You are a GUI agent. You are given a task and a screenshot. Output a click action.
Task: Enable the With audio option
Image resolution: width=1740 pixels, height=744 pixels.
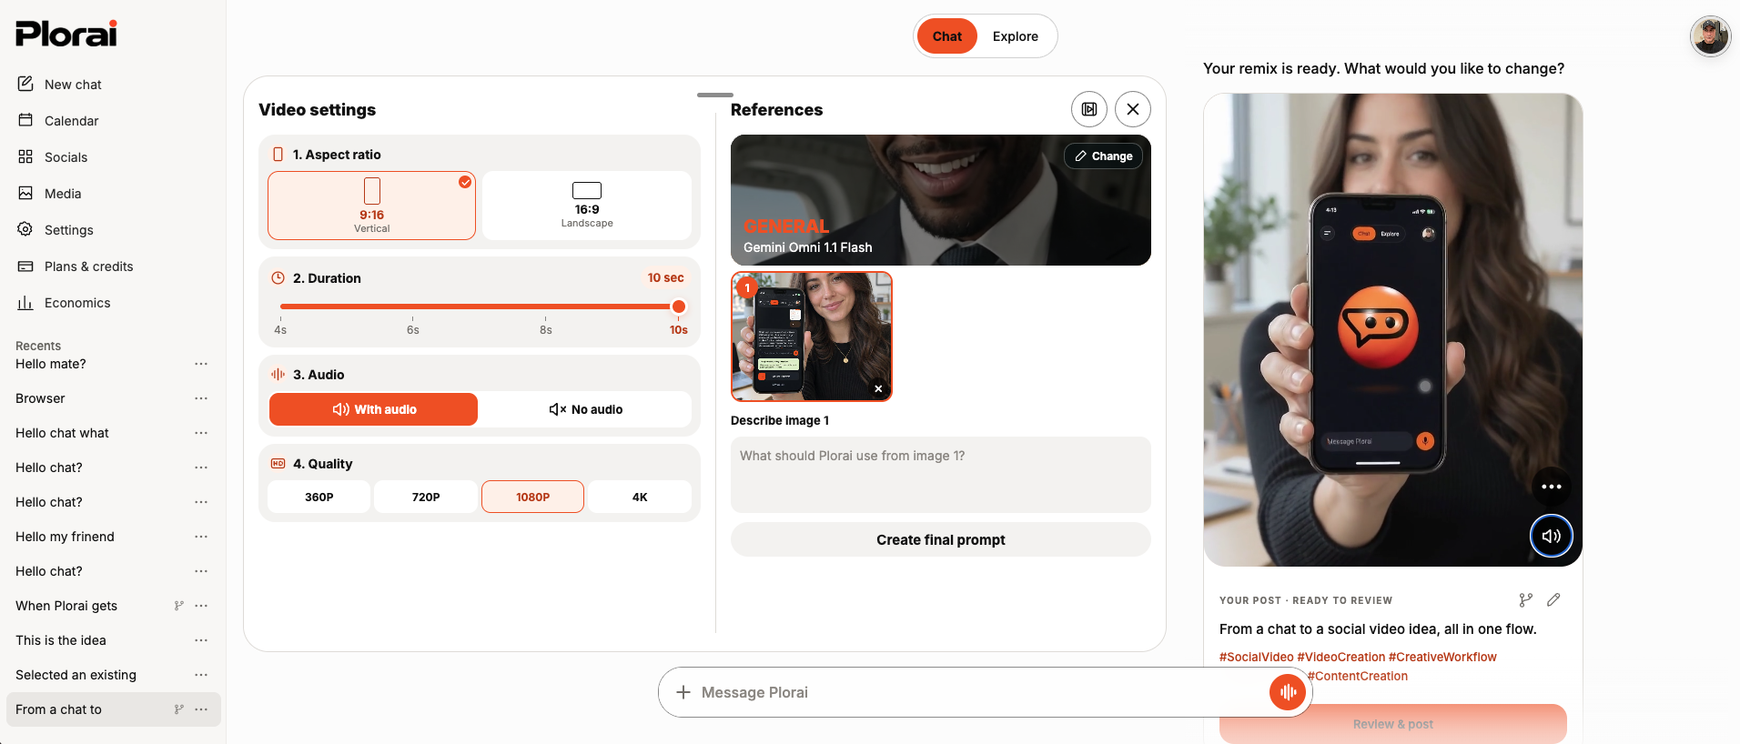coord(373,409)
